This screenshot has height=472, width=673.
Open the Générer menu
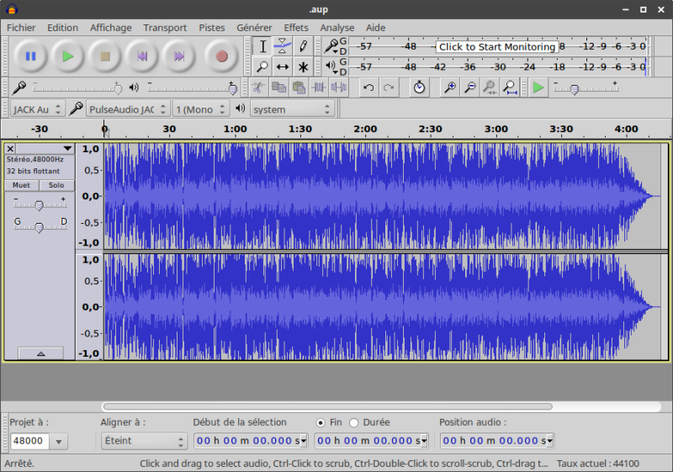tap(254, 28)
